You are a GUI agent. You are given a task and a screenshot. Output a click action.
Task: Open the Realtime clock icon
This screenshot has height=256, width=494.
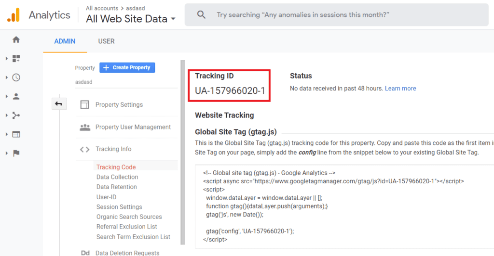click(x=16, y=77)
